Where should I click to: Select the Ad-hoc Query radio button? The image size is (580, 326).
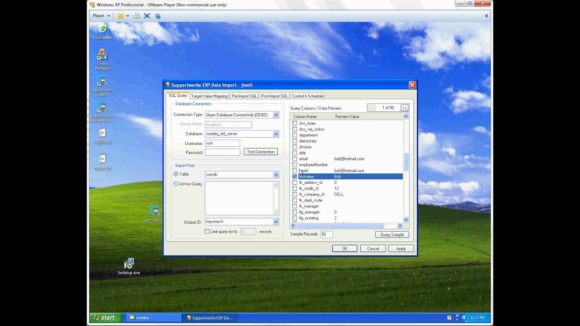(176, 184)
